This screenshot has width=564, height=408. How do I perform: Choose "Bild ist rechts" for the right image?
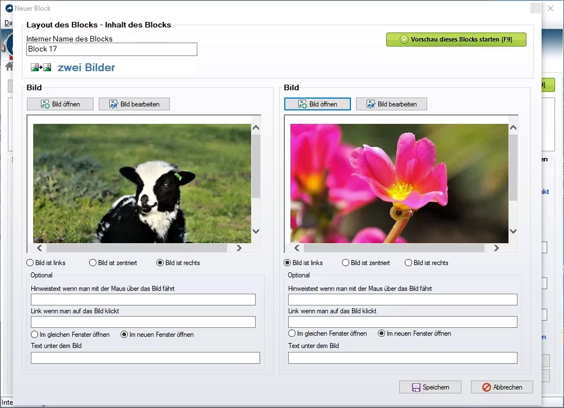tap(409, 263)
